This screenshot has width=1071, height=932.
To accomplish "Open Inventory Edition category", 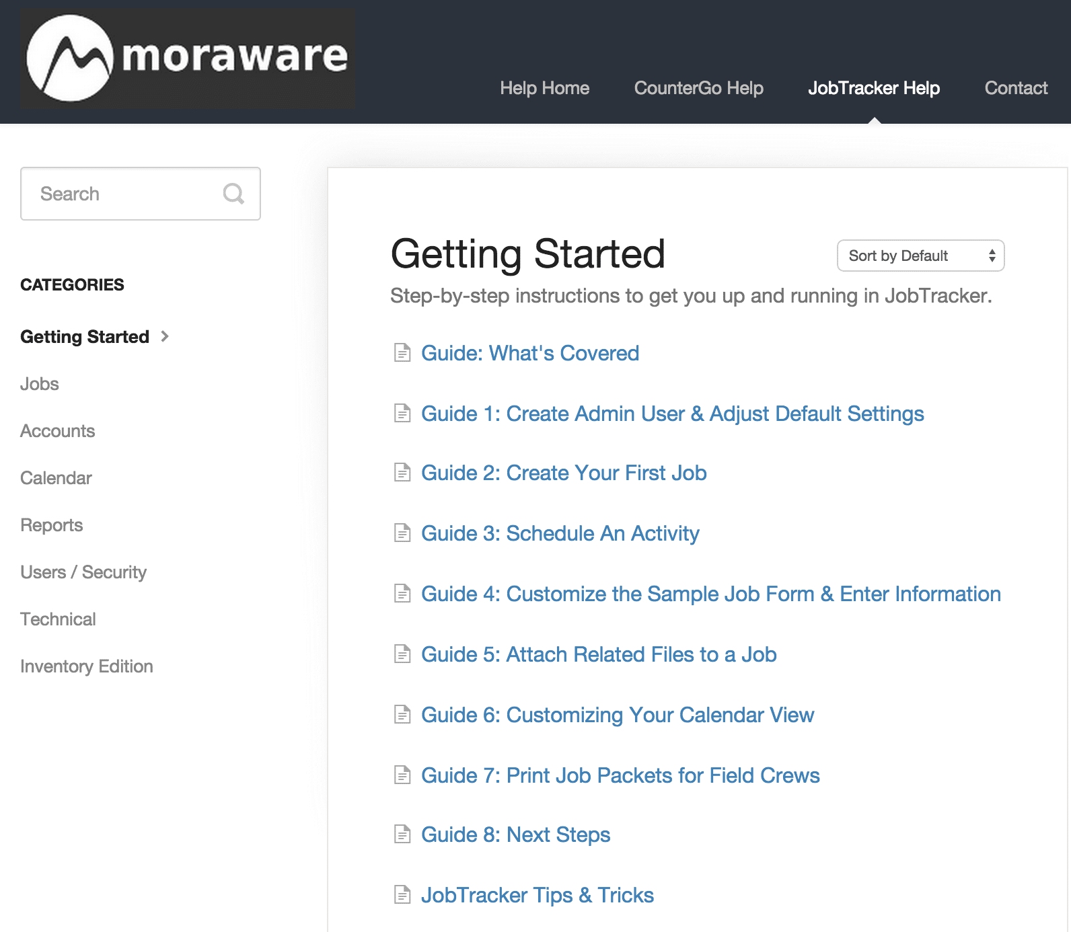I will (x=87, y=666).
